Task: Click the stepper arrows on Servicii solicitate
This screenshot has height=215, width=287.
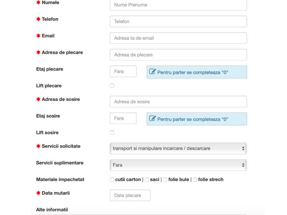Action: tap(243, 148)
